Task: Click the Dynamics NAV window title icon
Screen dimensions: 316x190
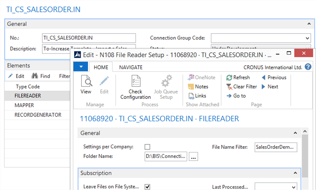Action: tap(77, 55)
